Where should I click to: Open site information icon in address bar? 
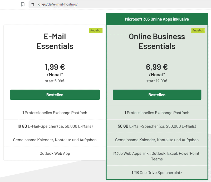pos(33,4)
